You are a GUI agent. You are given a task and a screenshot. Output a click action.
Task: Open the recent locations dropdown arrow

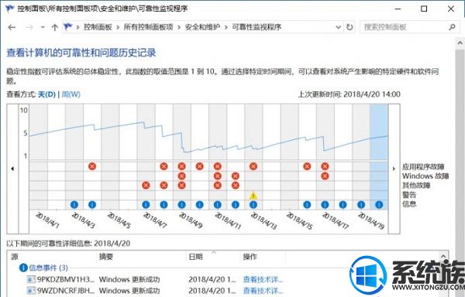[43, 27]
